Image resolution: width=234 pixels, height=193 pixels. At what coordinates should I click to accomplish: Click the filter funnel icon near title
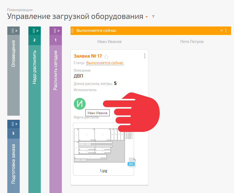(153, 16)
